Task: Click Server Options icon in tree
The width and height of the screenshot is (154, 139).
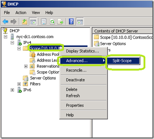Action: click(x=25, y=78)
